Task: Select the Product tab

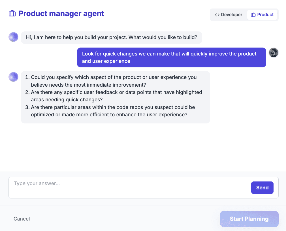Action: pyautogui.click(x=262, y=15)
